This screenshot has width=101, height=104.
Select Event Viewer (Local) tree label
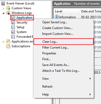[x=20, y=3]
